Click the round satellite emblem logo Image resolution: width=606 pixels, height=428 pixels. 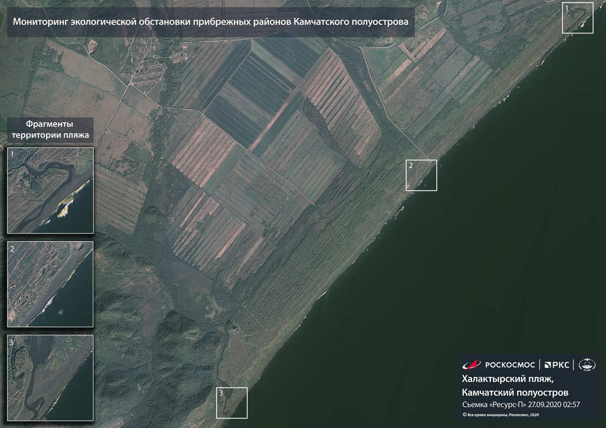[587, 365]
